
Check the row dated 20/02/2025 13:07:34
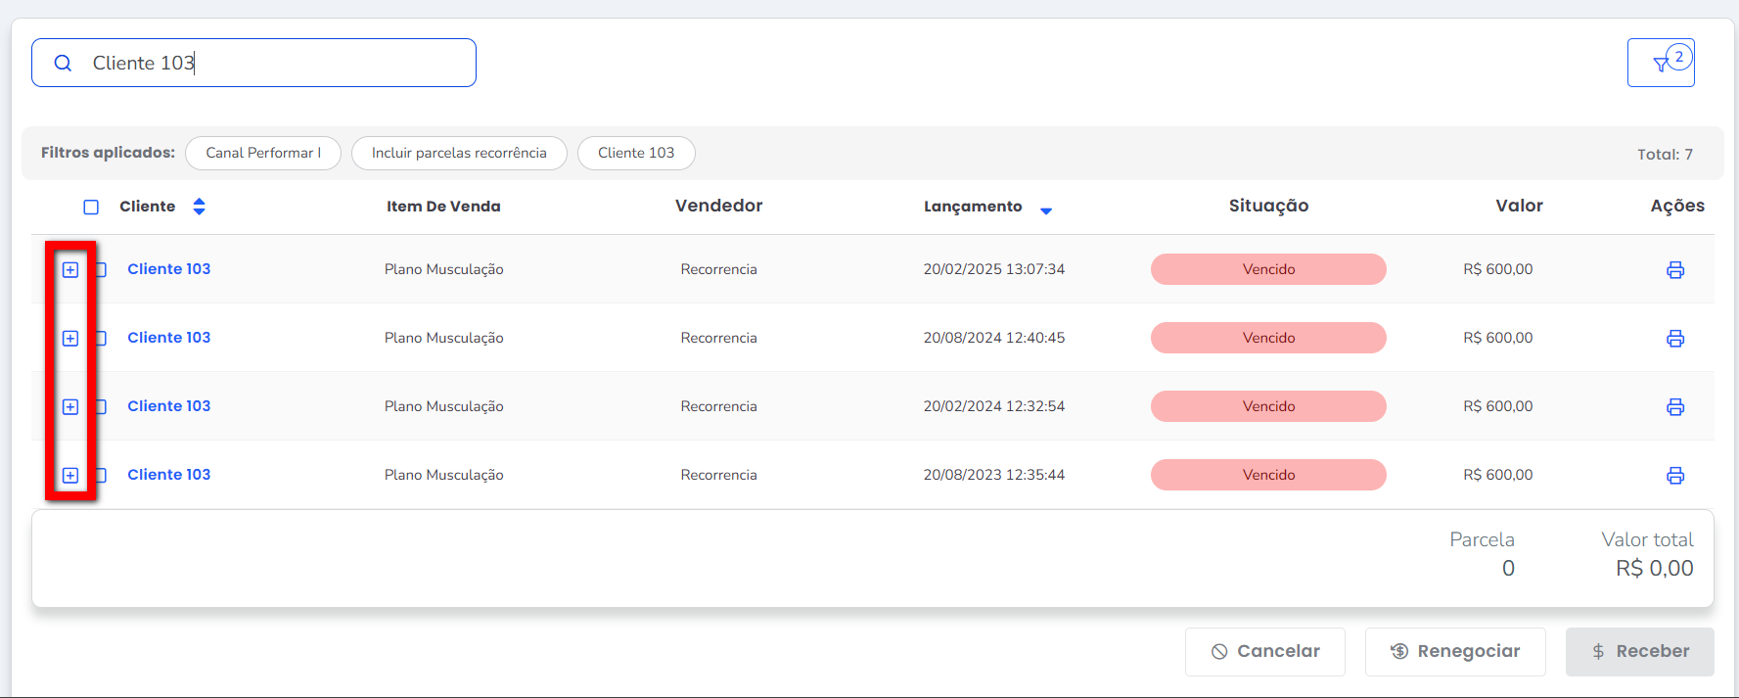tap(101, 270)
